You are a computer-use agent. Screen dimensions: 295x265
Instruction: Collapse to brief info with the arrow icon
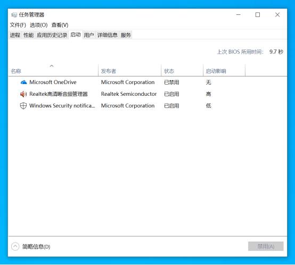[x=15, y=246]
